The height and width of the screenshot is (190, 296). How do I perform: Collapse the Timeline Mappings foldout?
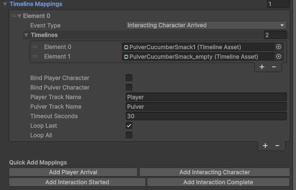pos(5,4)
